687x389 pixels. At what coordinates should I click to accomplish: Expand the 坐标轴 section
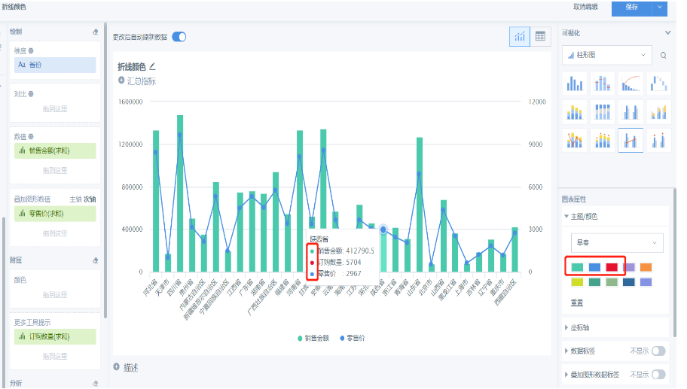[x=566, y=327]
